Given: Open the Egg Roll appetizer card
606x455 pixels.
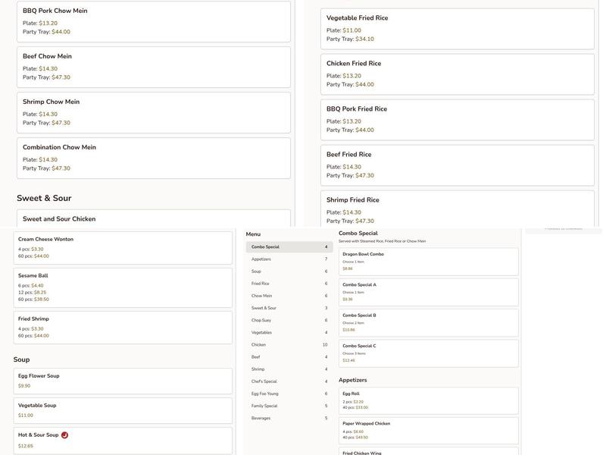Looking at the screenshot, I should [428, 400].
